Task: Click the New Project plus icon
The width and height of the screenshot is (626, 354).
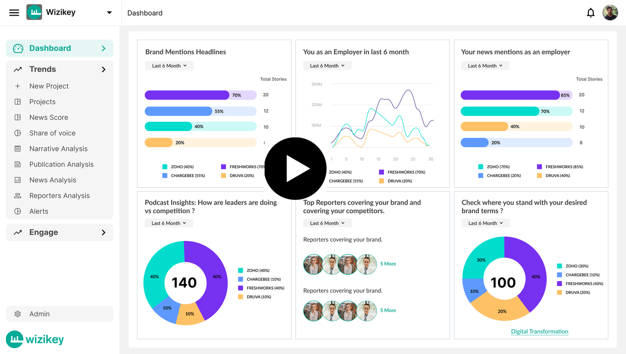Action: (18, 86)
